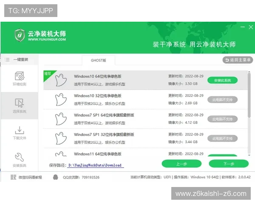Viewport: 255px width, 204px height.
Task: Click the 镜像大小: 3.50 GB text
Action: (183, 84)
